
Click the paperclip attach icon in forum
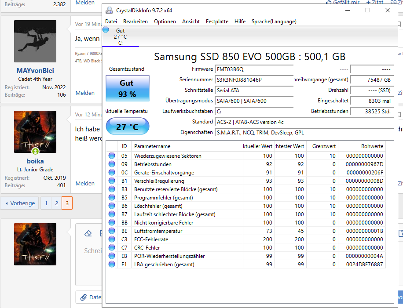(x=84, y=297)
